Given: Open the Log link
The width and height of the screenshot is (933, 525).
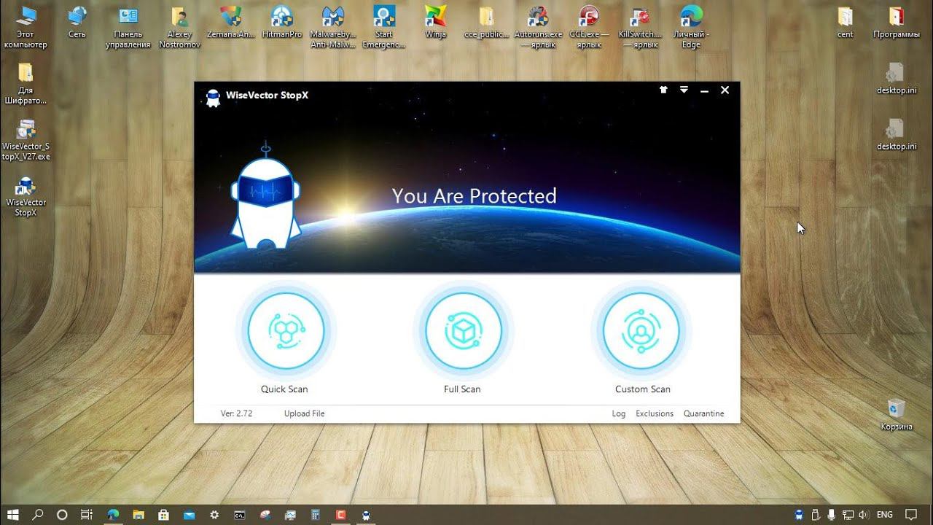Looking at the screenshot, I should tap(619, 413).
